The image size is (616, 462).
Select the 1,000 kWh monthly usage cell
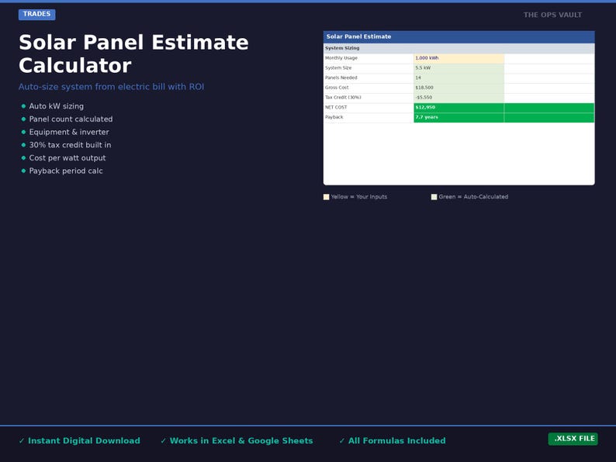point(459,58)
